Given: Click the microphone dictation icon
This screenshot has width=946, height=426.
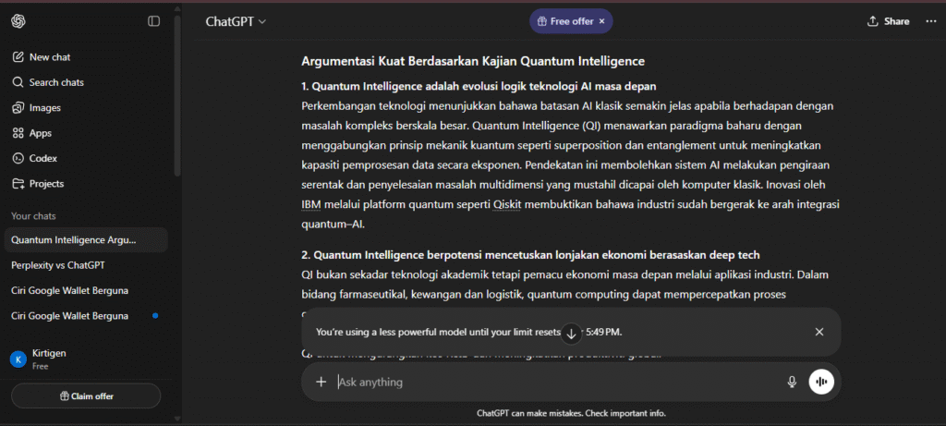Looking at the screenshot, I should coord(792,382).
